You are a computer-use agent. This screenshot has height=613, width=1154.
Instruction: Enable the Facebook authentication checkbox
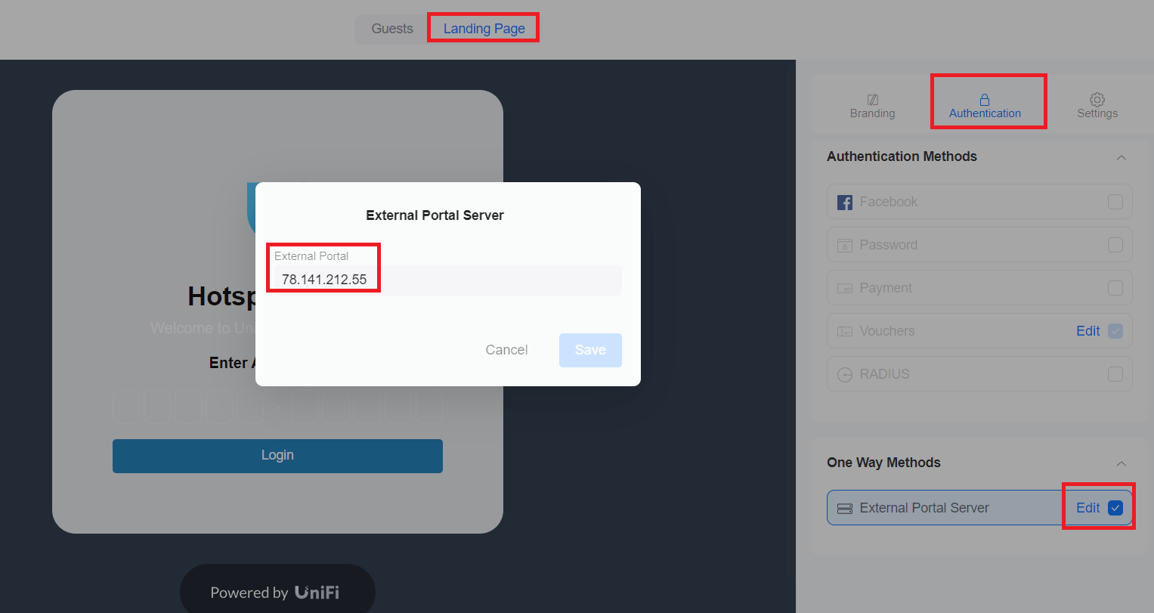tap(1115, 201)
